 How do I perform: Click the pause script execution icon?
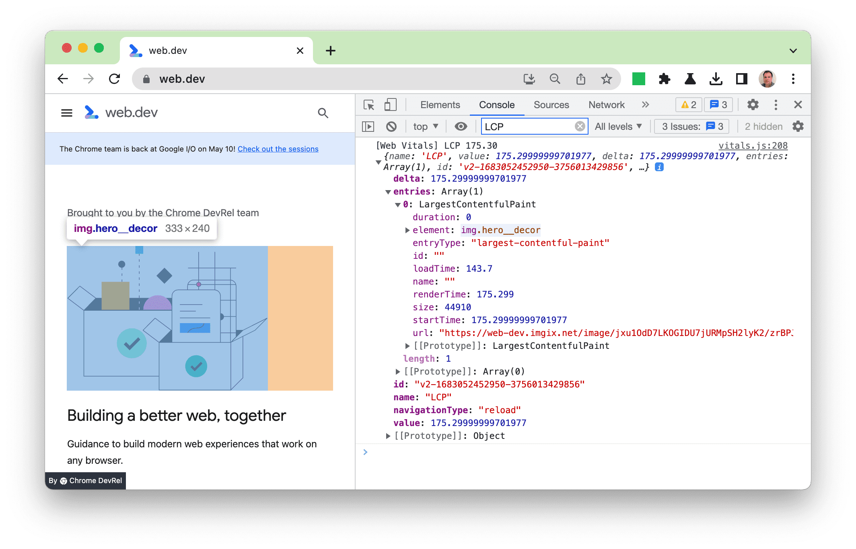369,127
